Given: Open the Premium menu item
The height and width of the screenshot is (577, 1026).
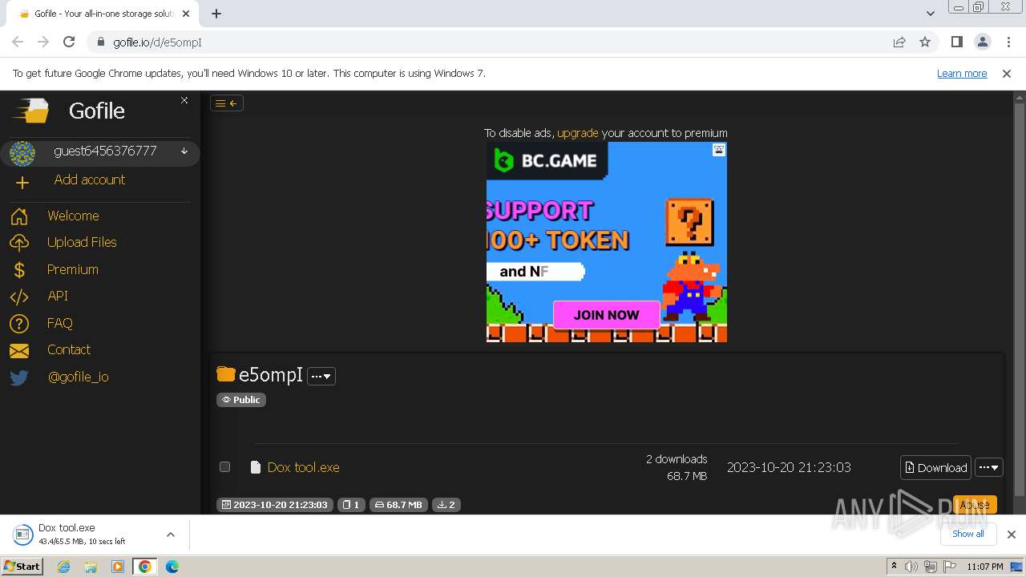Looking at the screenshot, I should tap(73, 269).
